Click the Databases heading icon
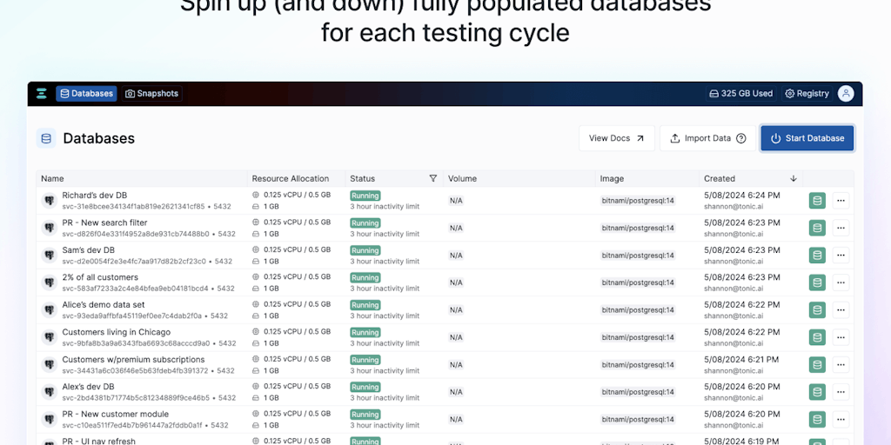 [46, 138]
